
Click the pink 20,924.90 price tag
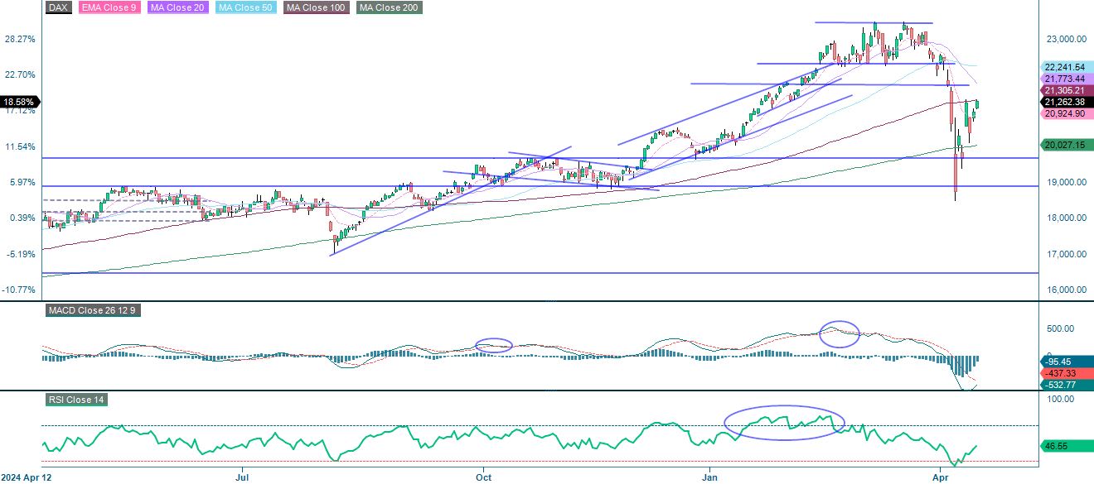click(1066, 114)
